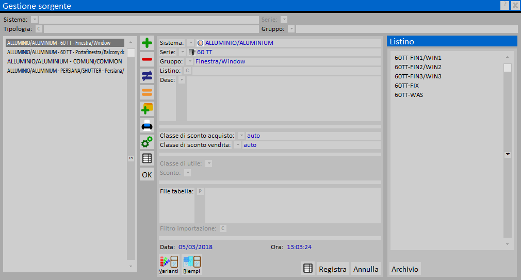
Task: Click scroll down arrow of left list
Action: coord(131,267)
